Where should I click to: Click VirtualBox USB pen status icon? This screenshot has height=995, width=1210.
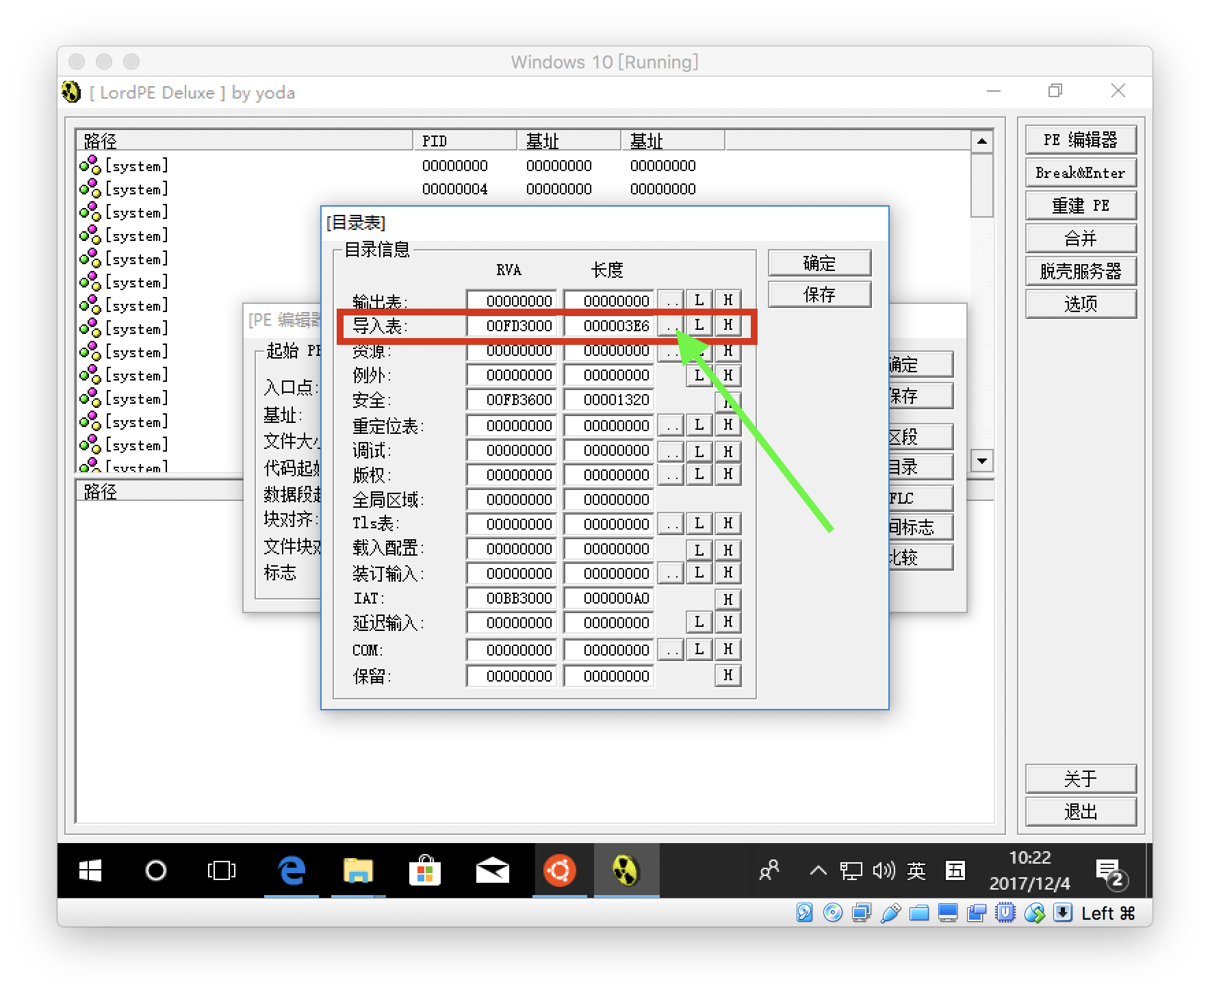(890, 912)
